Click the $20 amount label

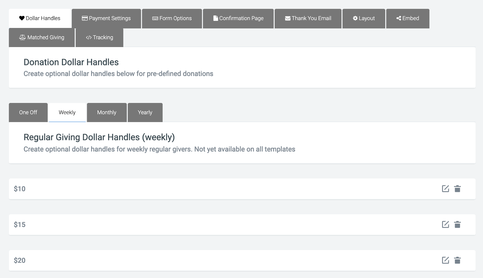(20, 260)
